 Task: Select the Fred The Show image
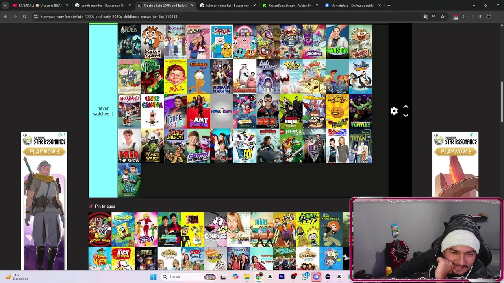pyautogui.click(x=129, y=146)
